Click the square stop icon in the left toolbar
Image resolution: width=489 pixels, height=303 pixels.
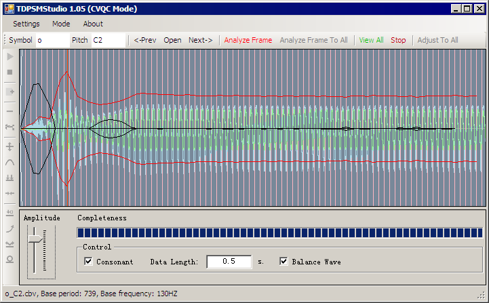pos(10,73)
